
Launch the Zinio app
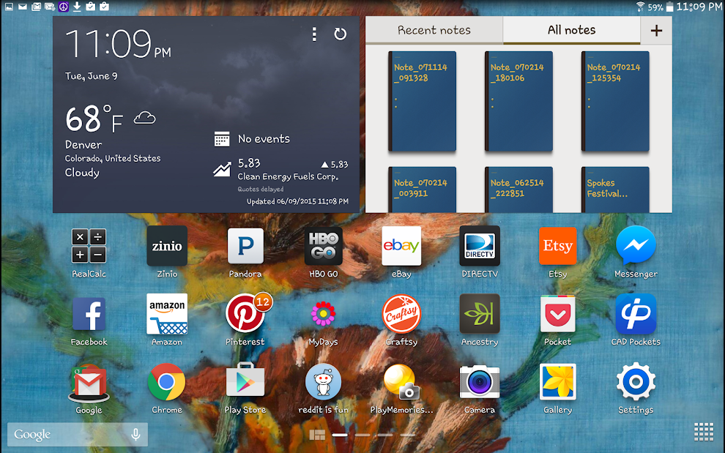click(167, 246)
